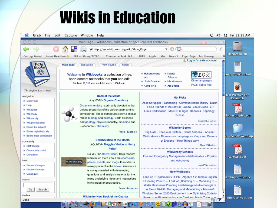Image resolution: width=277 pixels, height=208 pixels.
Task: Open the Google search engine selector
Action: tap(179, 49)
